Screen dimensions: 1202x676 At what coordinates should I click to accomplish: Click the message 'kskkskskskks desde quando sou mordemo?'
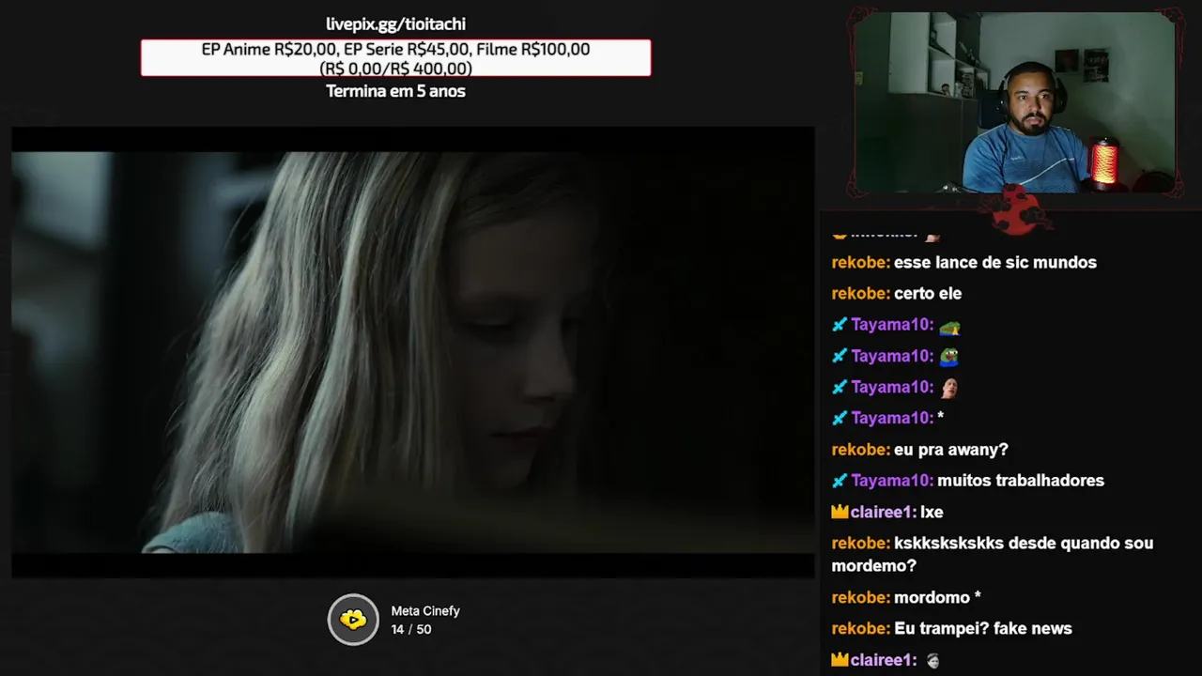coord(993,554)
